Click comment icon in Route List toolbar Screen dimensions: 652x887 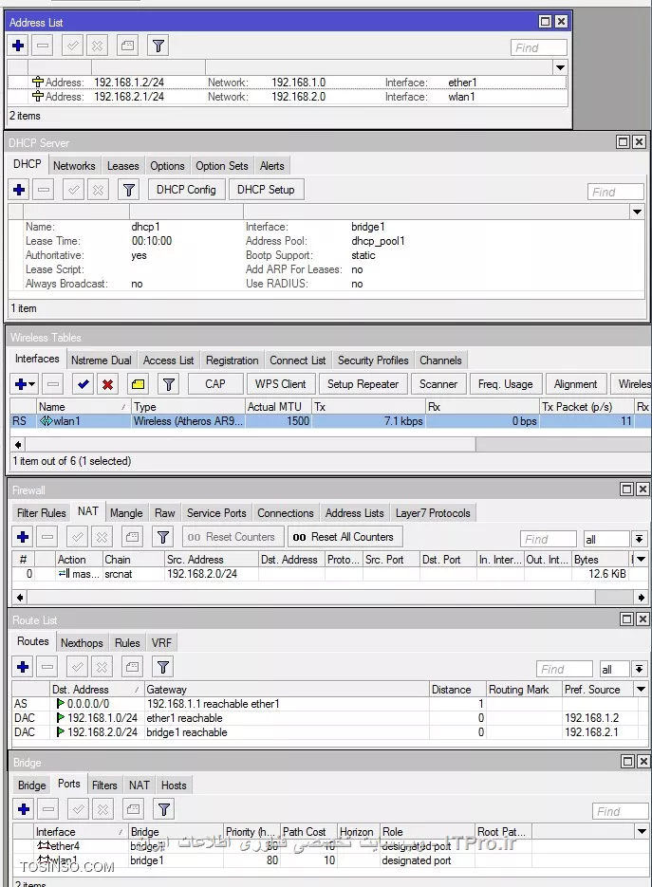[x=133, y=667]
